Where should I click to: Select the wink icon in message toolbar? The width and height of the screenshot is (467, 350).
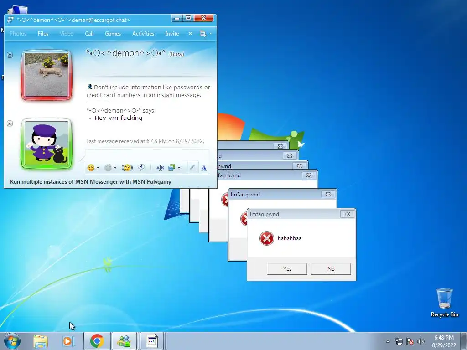click(108, 168)
